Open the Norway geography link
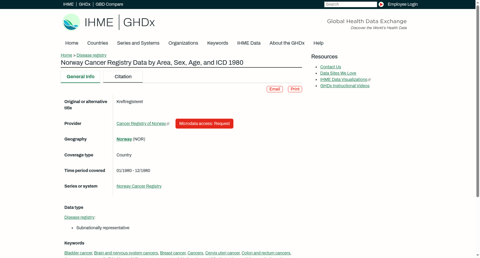This screenshot has width=480, height=258. click(124, 139)
